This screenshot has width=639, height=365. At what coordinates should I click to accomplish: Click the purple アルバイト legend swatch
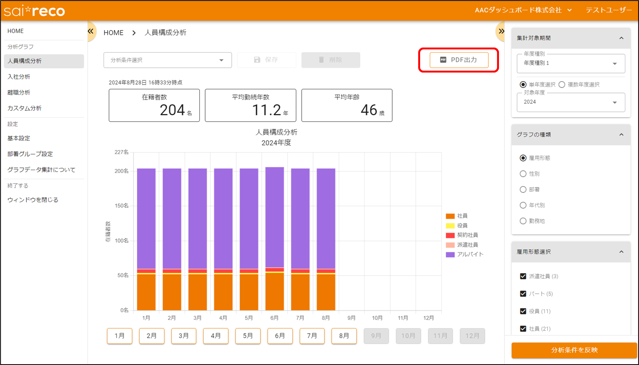(x=450, y=254)
